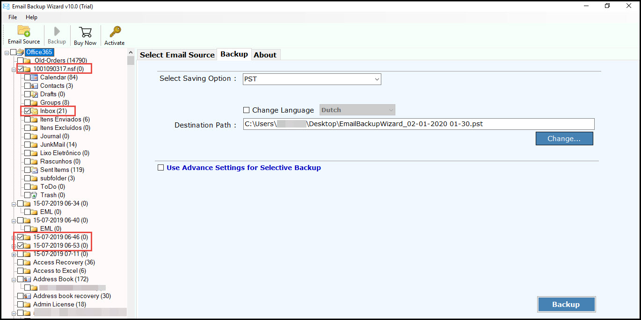641x320 pixels.
Task: Click the JunkMail (14) folder icon
Action: (35, 144)
